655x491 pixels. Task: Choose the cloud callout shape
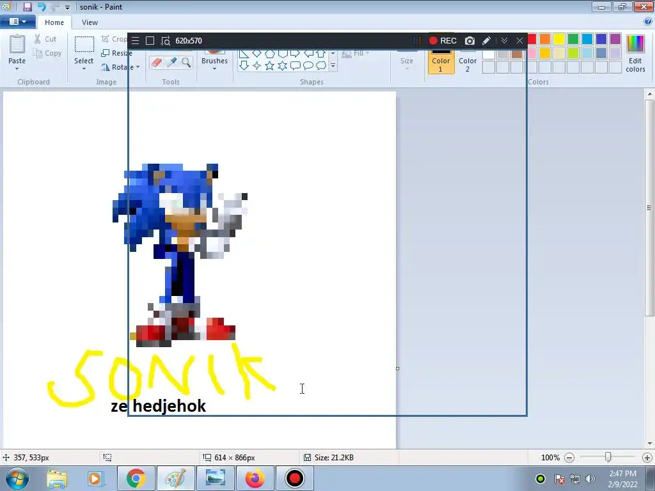tap(321, 66)
